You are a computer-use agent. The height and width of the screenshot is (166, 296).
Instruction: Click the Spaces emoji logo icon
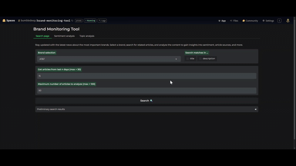[x=4, y=21]
